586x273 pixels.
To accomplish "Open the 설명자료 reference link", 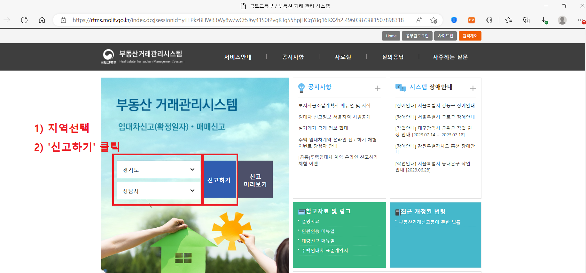I will (x=310, y=221).
